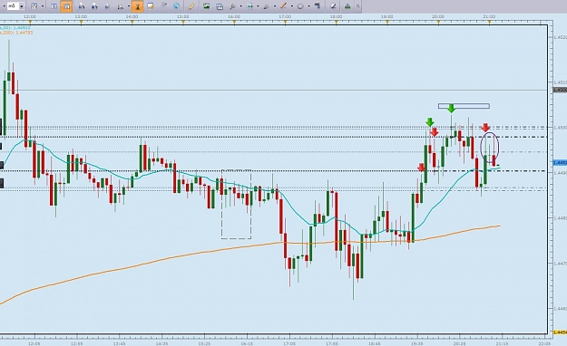Viewport: 567px width, 346px height.
Task: Open the m5 timeframe dropdown
Action: (x=22, y=6)
